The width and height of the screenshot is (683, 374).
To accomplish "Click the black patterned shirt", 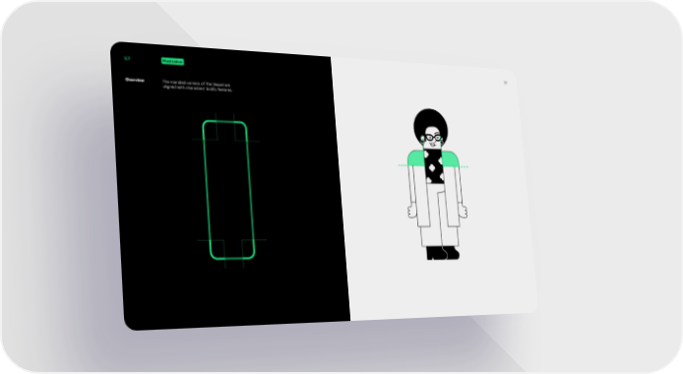I will coord(434,166).
